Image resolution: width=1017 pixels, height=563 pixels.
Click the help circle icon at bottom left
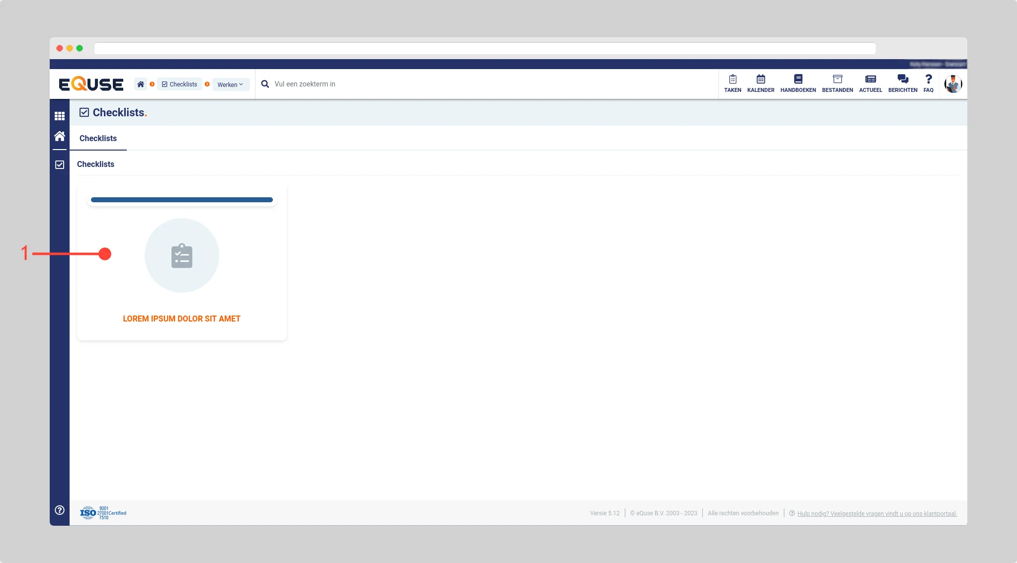pyautogui.click(x=60, y=510)
